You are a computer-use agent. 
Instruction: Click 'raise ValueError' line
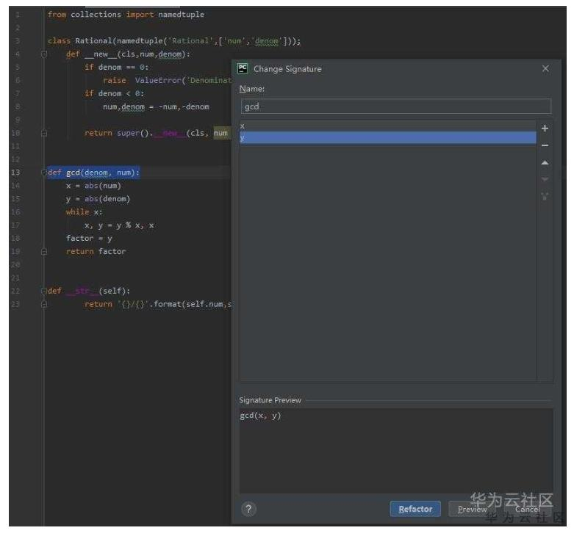click(x=167, y=81)
